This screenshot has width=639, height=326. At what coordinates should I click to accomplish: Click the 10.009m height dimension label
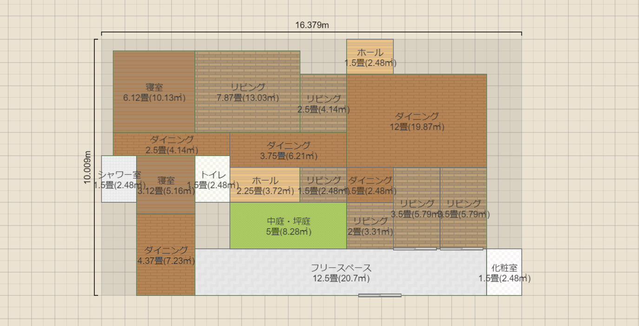click(87, 167)
